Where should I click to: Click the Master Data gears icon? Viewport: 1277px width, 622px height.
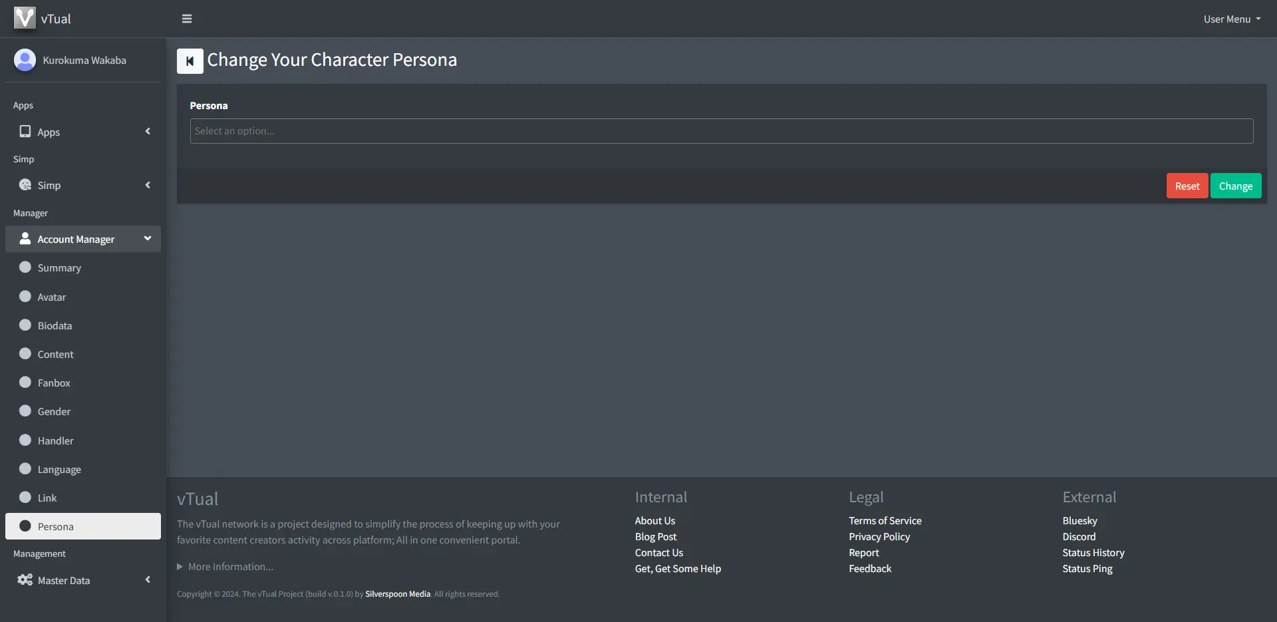[25, 580]
